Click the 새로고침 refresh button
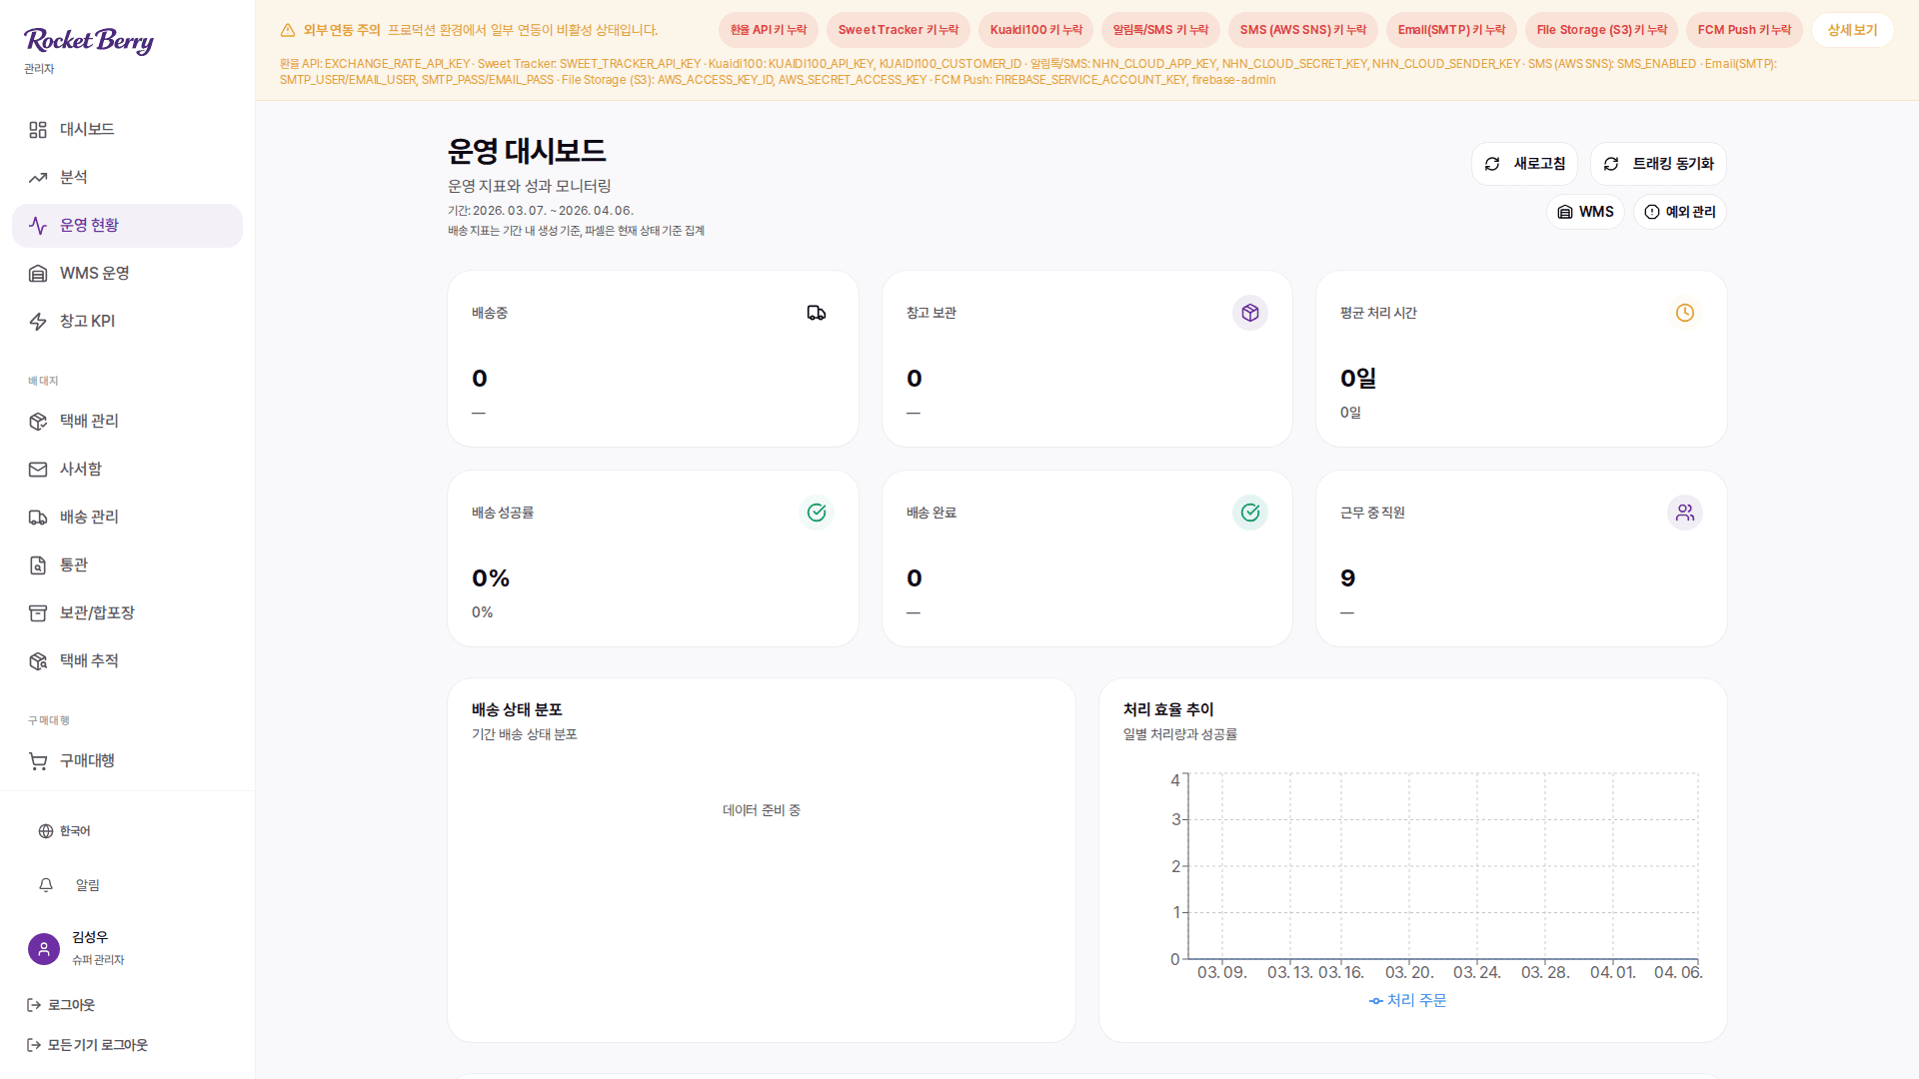Viewport: 1919px width, 1079px height. 1524,163
